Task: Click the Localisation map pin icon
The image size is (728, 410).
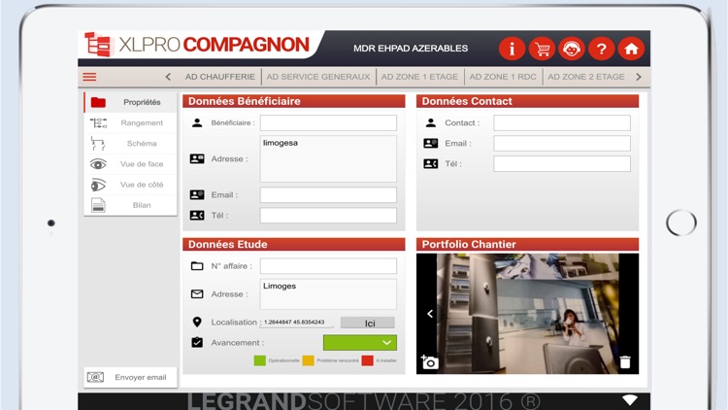Action: 197,322
